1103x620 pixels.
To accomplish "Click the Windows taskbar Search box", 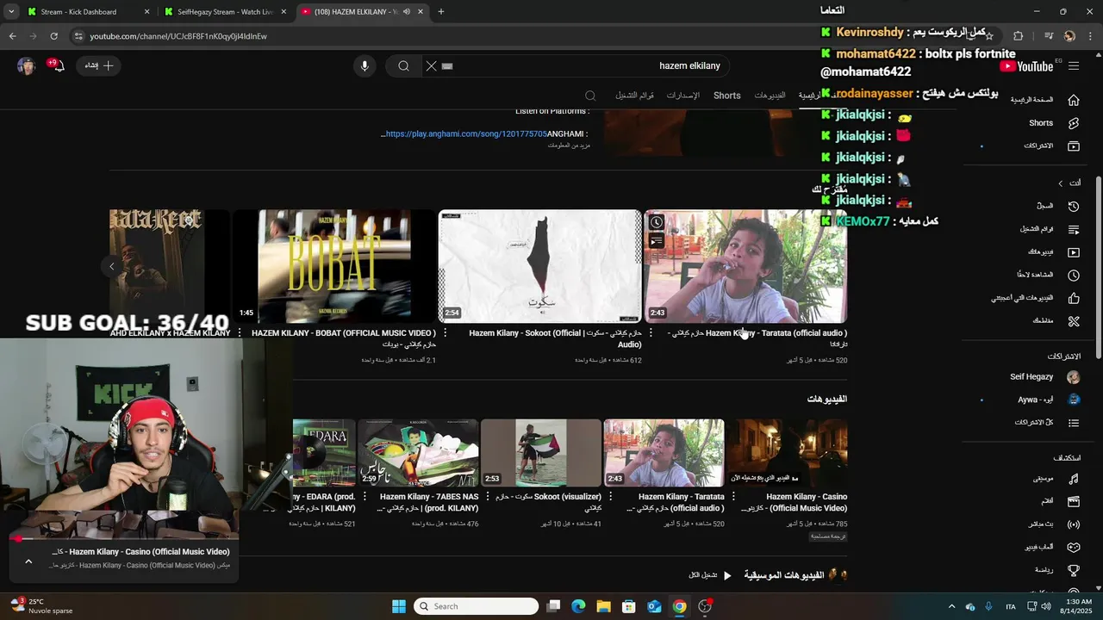I will [477, 606].
